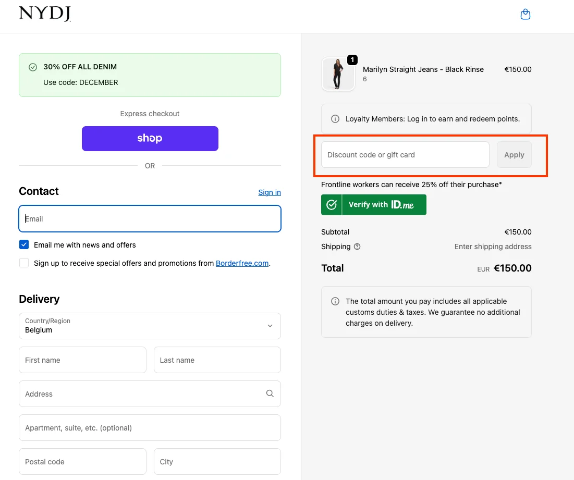
Task: Click the Marilyn Straight Jeans product thumbnail
Action: pos(338,74)
